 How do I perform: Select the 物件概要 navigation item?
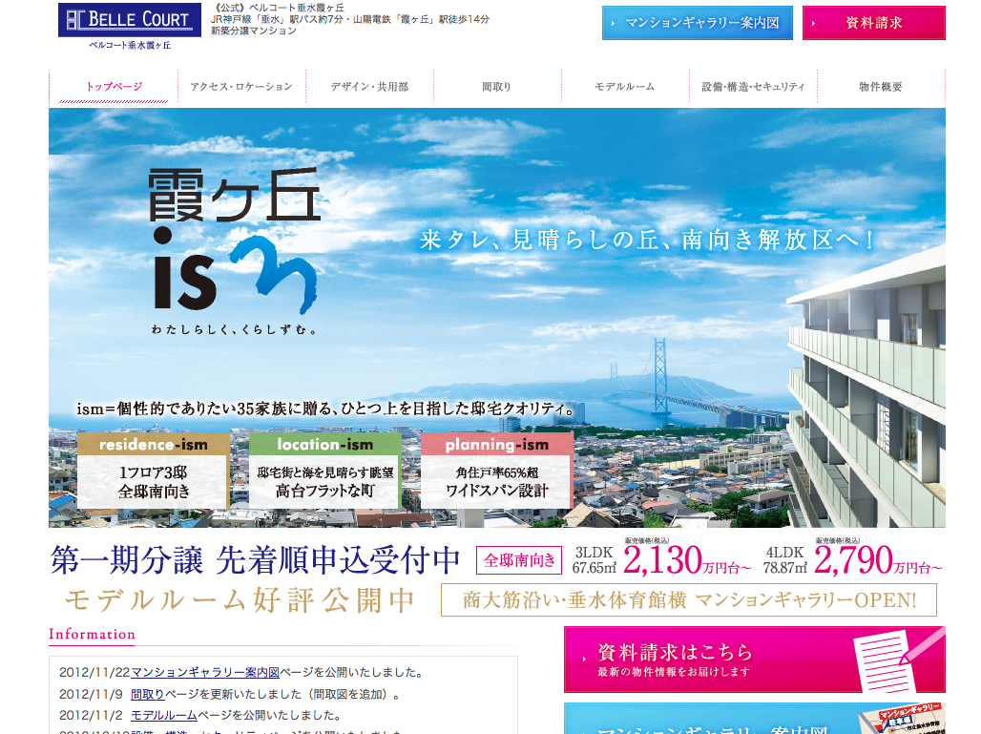pyautogui.click(x=881, y=87)
